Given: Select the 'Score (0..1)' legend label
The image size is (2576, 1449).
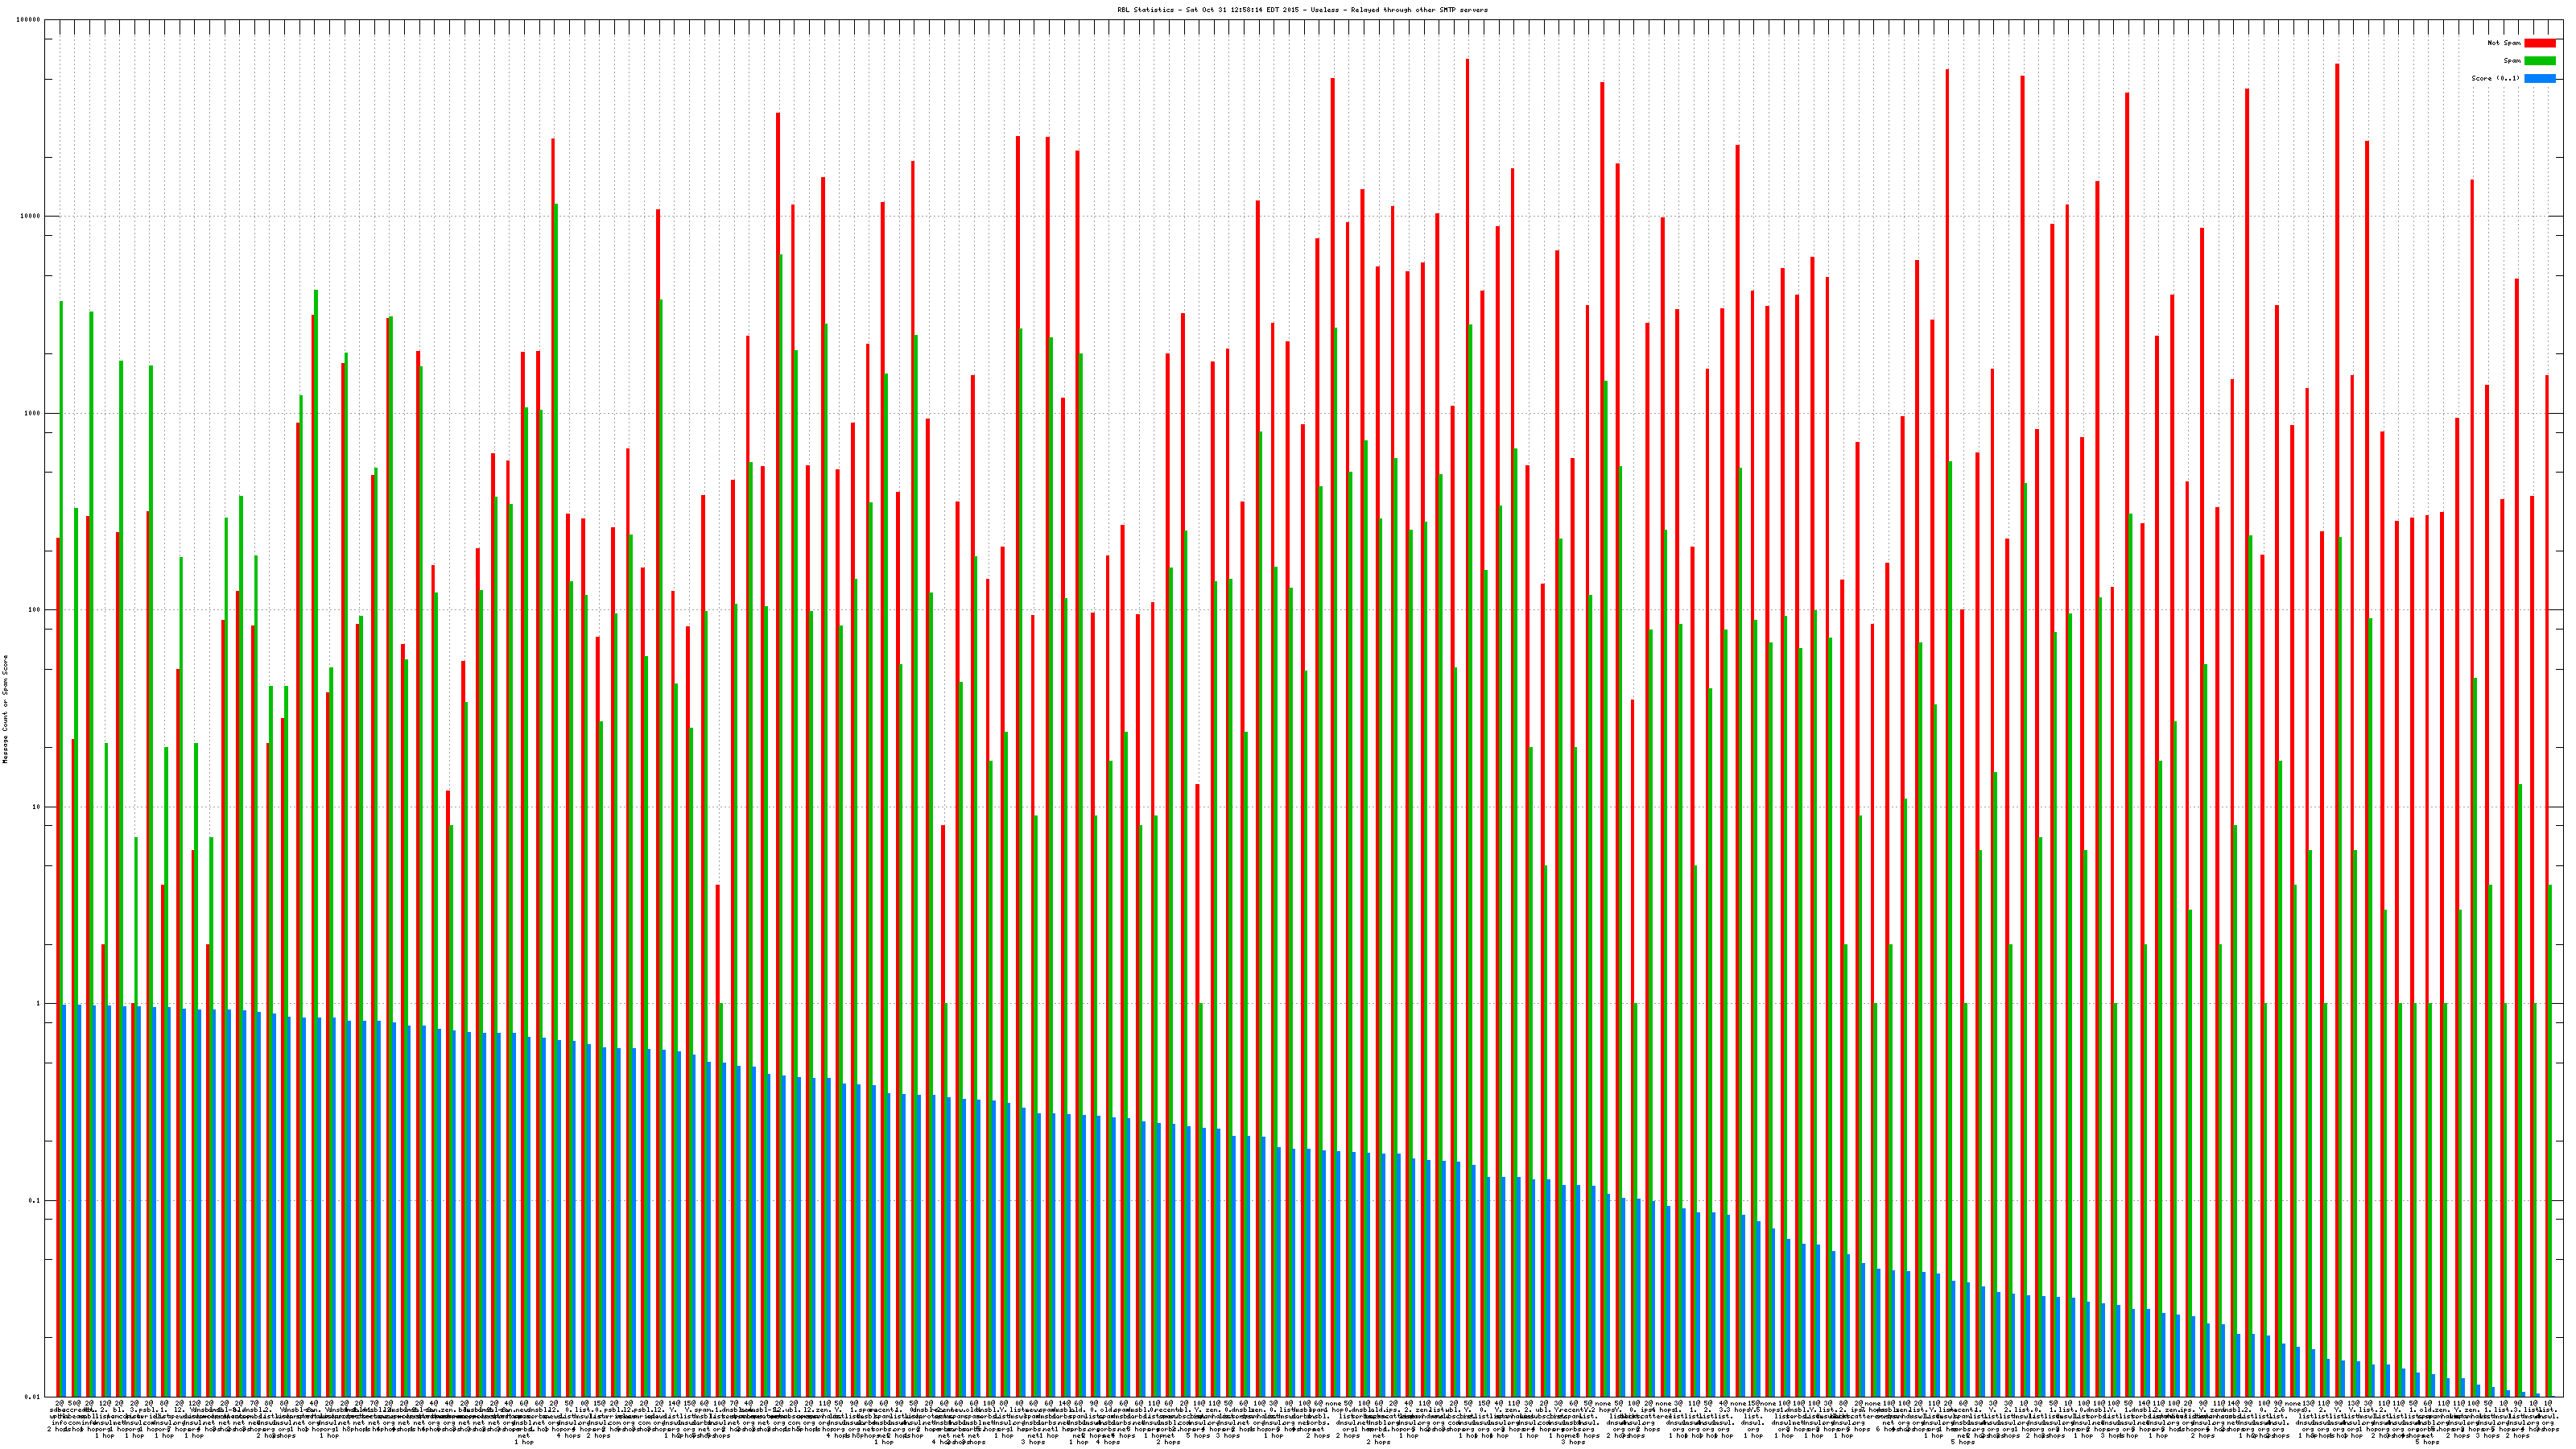Looking at the screenshot, I should point(2495,78).
